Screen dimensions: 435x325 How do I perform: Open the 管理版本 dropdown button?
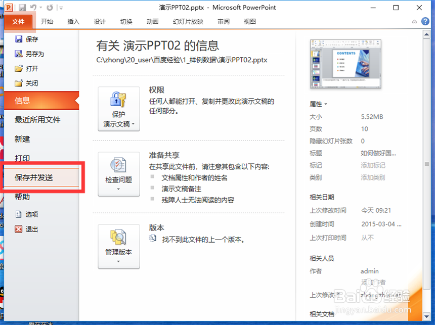pyautogui.click(x=119, y=247)
